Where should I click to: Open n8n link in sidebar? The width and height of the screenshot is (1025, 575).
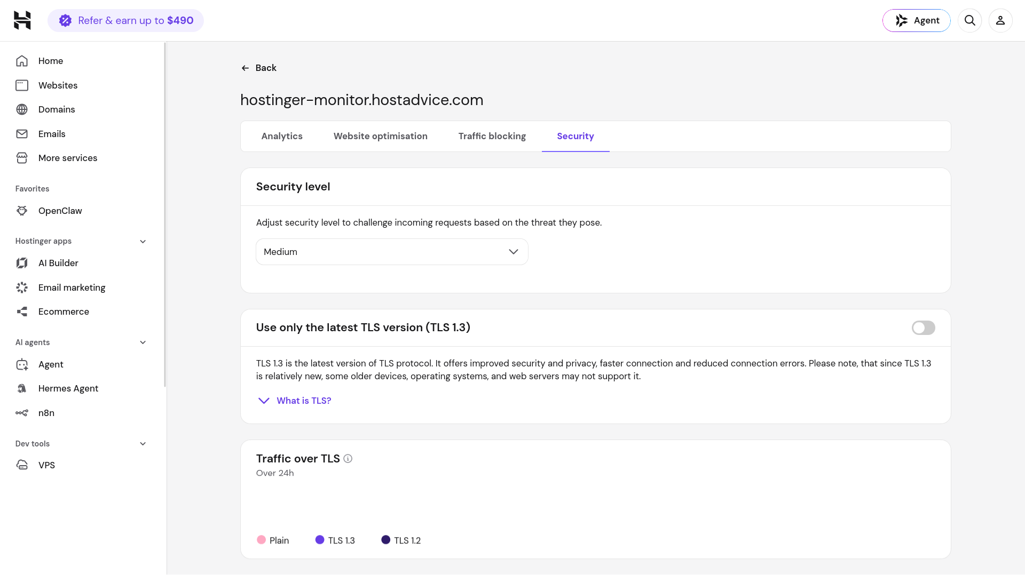pos(46,413)
